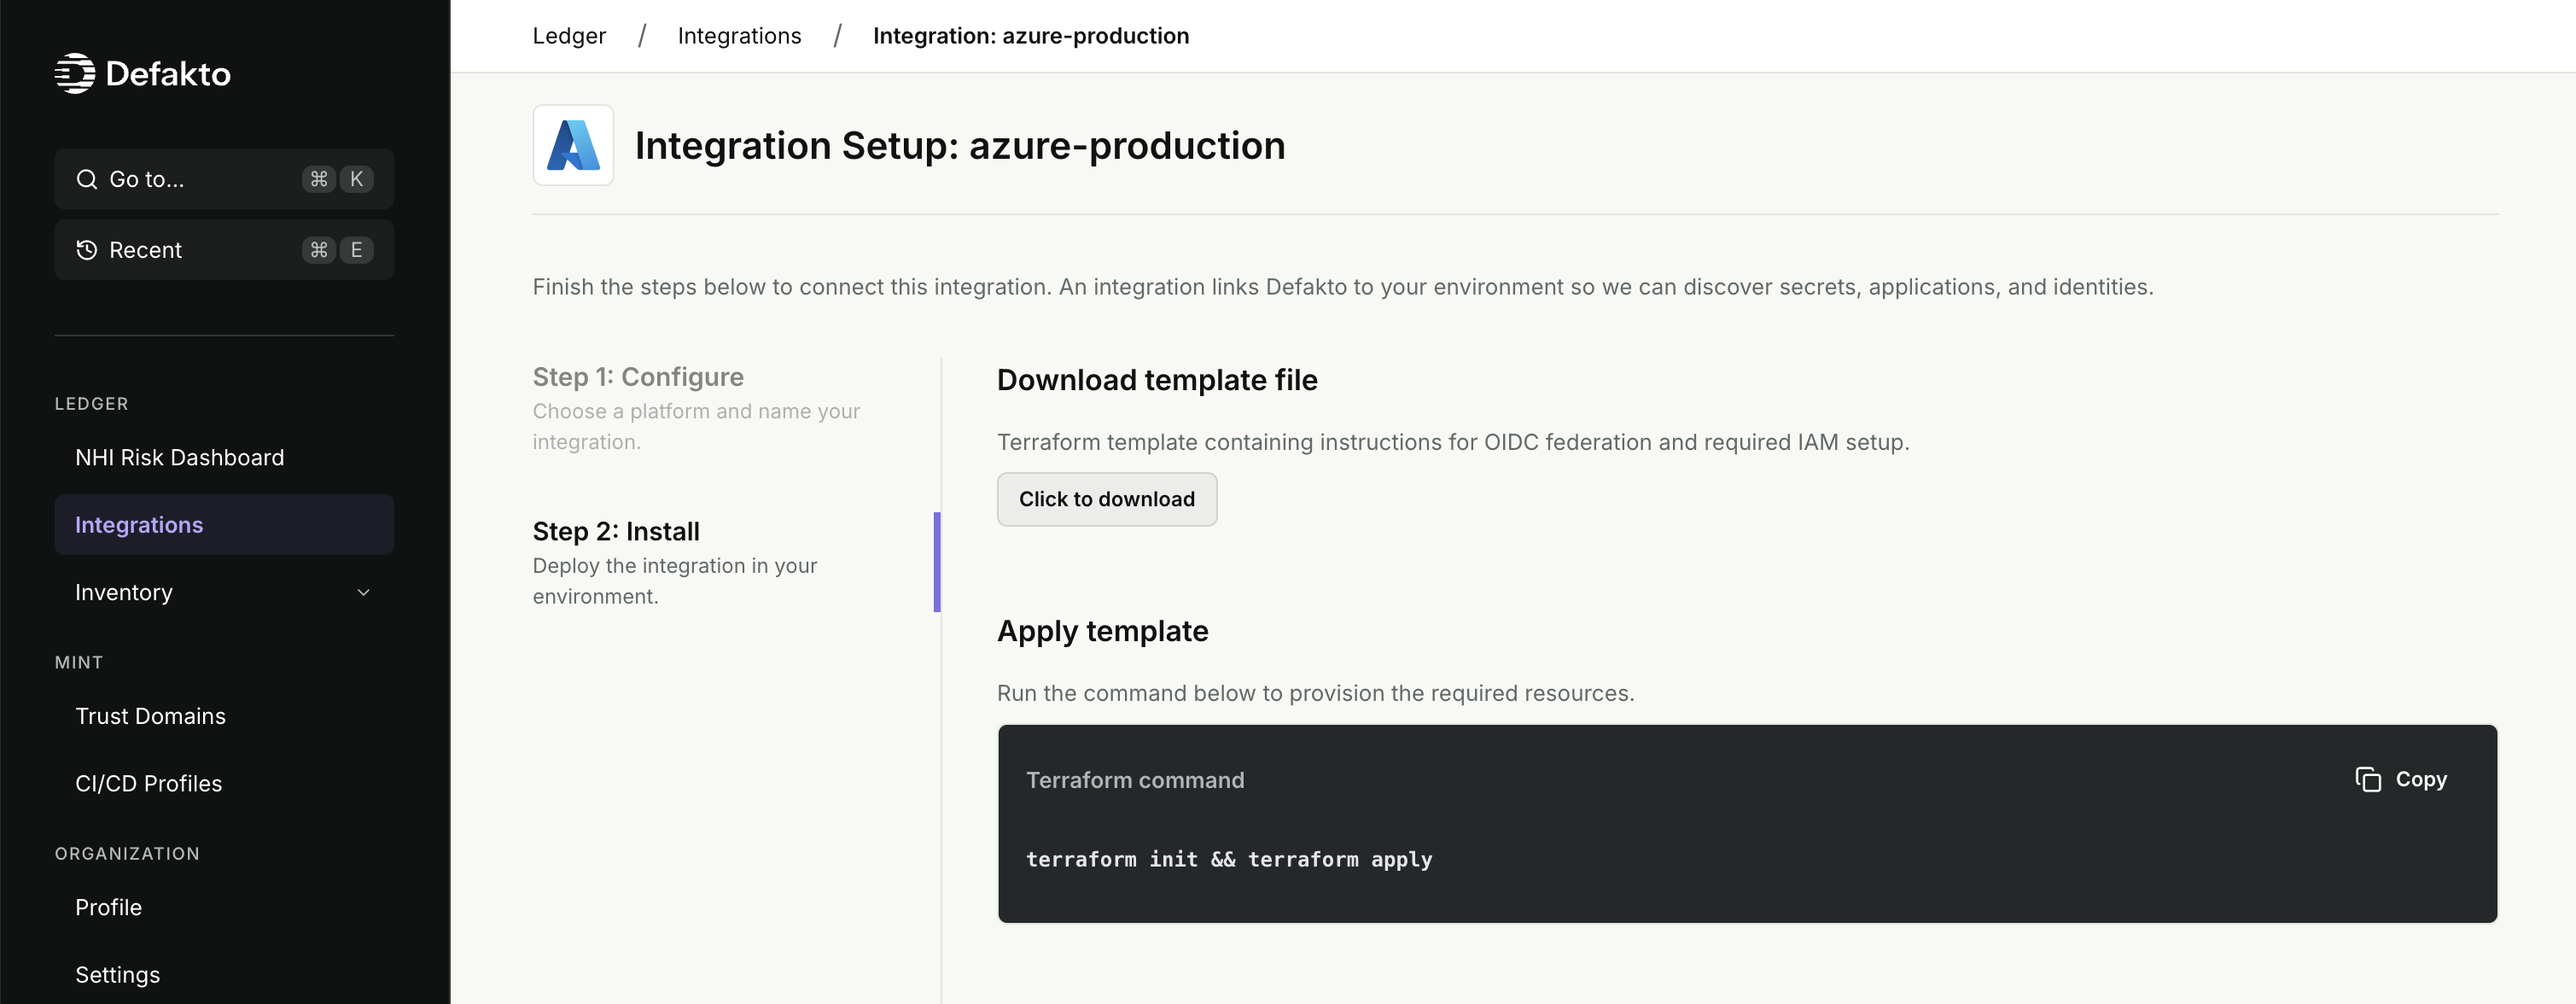Click the Defakto logo icon
2576x1004 pixels.
[75, 73]
